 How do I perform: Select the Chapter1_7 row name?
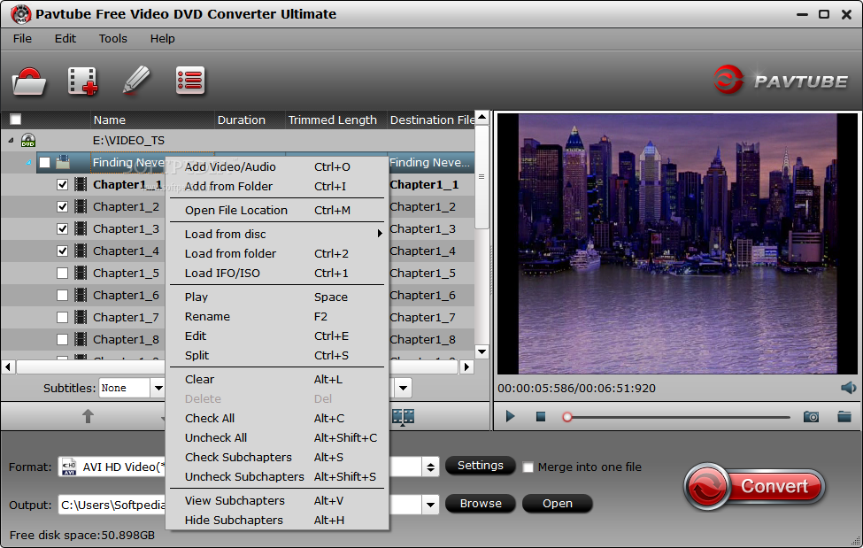point(126,317)
